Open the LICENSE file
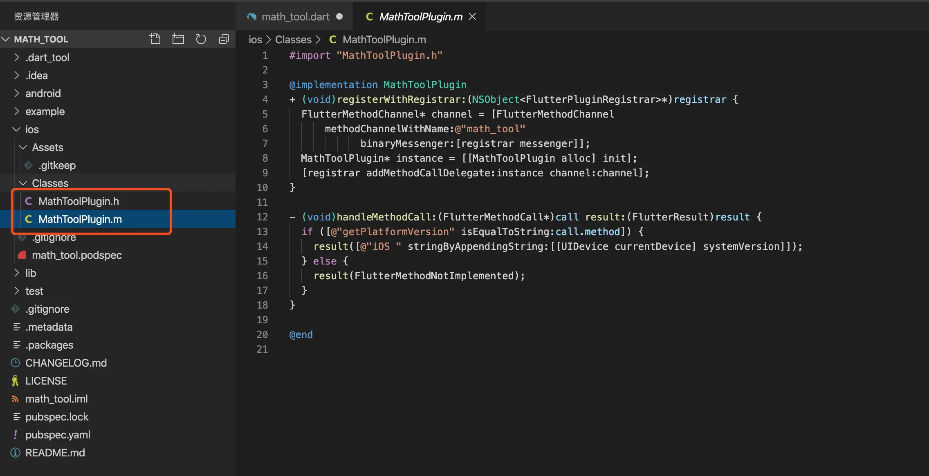Image resolution: width=929 pixels, height=476 pixels. [46, 381]
